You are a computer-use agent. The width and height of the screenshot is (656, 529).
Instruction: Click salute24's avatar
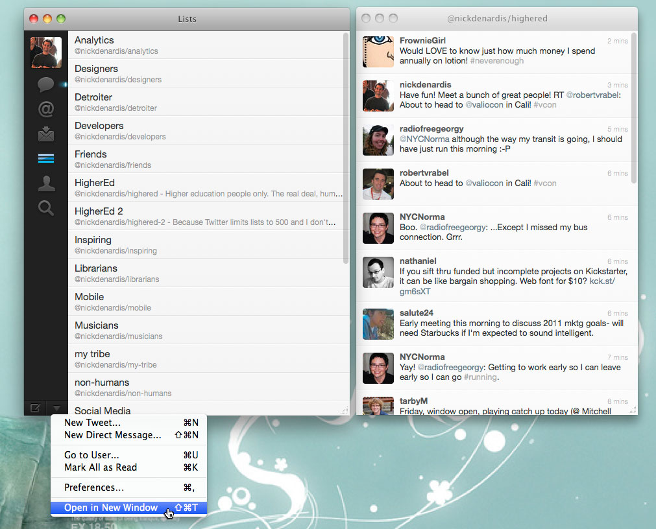378,324
